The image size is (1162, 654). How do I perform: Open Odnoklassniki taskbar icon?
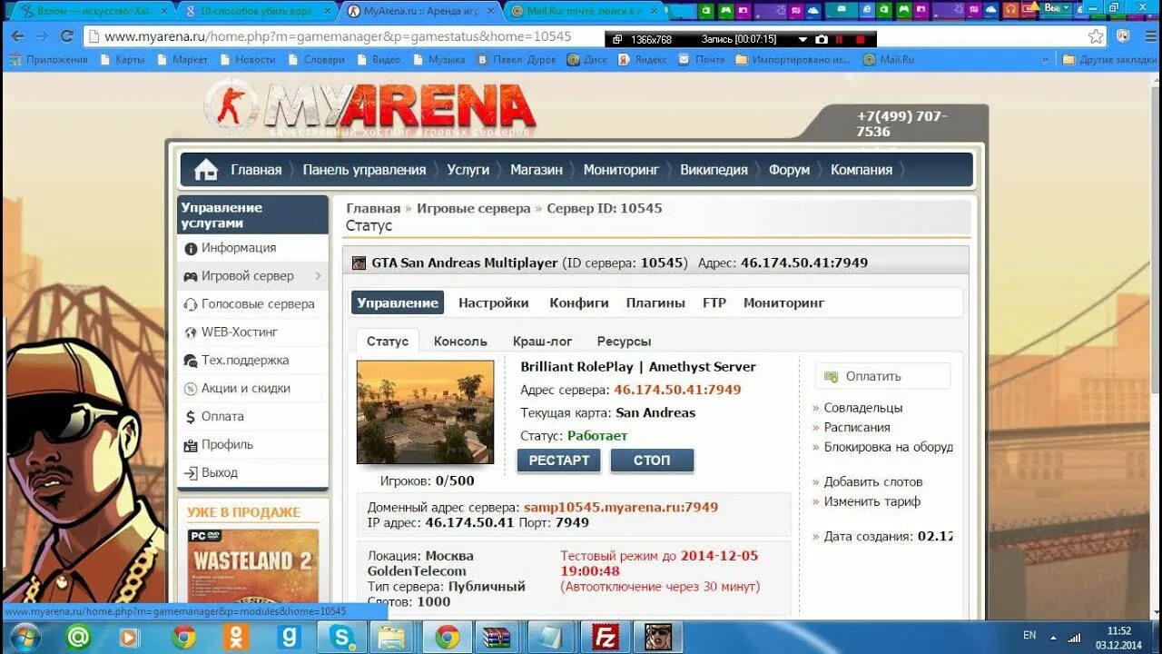236,638
